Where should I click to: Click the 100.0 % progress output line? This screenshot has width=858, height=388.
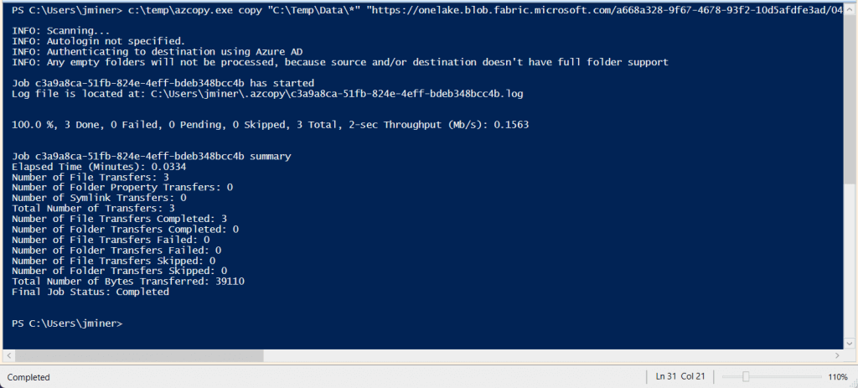270,124
